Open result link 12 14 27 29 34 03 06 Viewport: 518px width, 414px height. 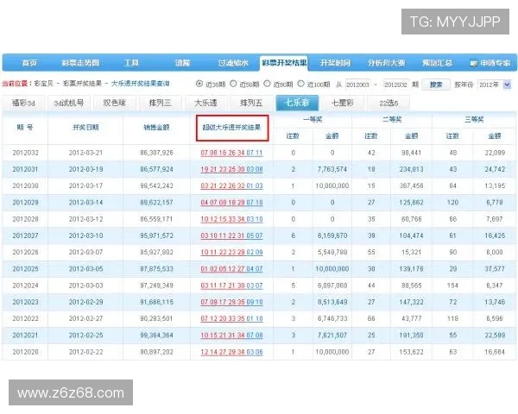tap(231, 352)
